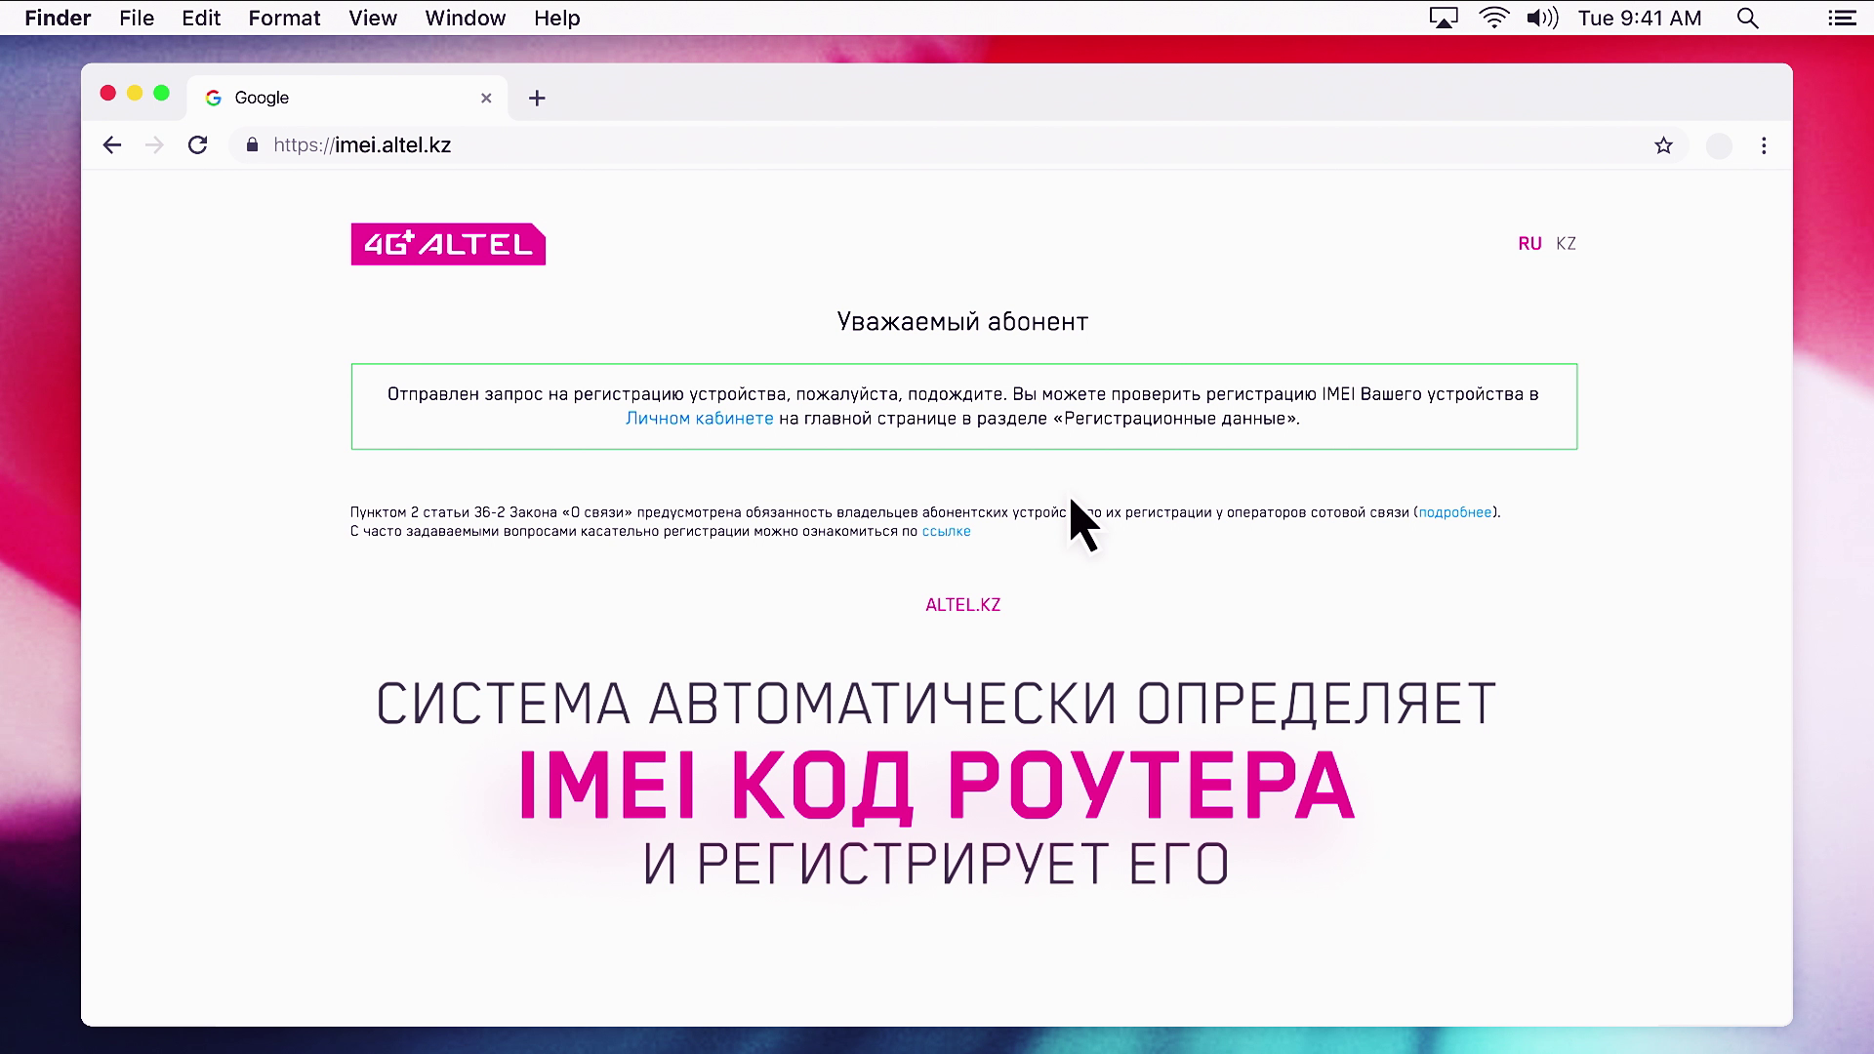Click the подробнее link
1874x1054 pixels.
[x=1454, y=512]
